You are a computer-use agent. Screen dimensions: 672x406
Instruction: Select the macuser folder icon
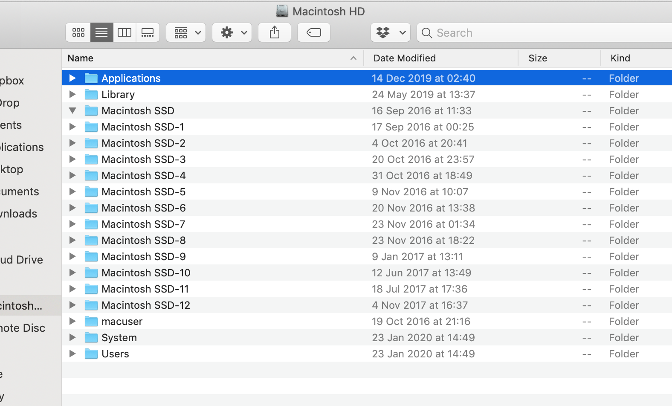pyautogui.click(x=91, y=321)
